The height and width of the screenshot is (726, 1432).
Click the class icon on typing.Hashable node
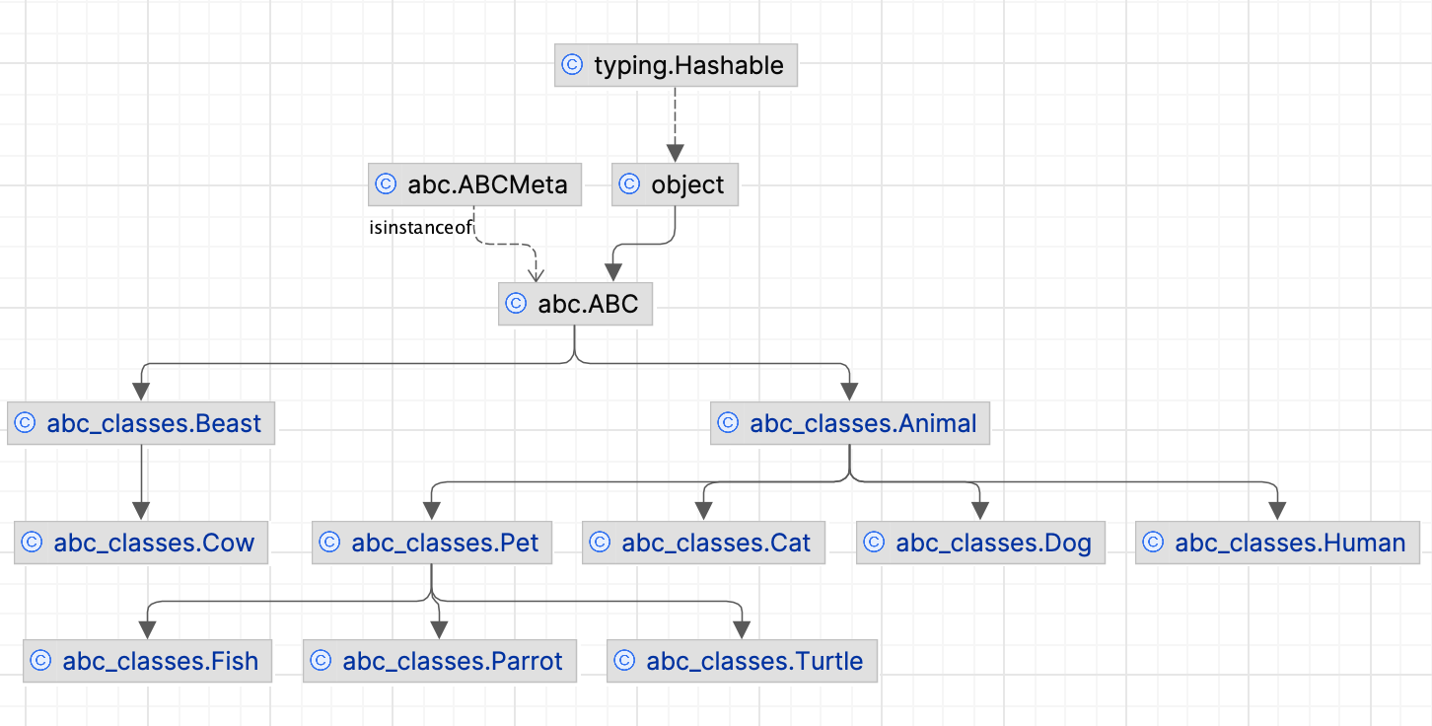572,66
